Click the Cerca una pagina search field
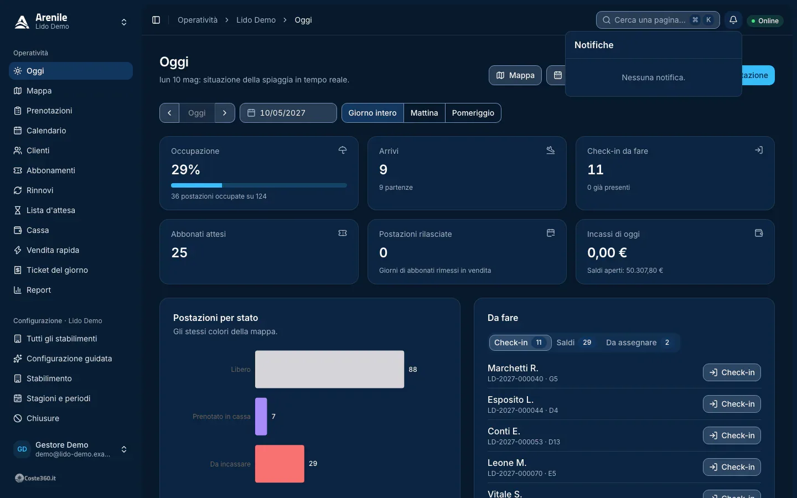 click(658, 20)
